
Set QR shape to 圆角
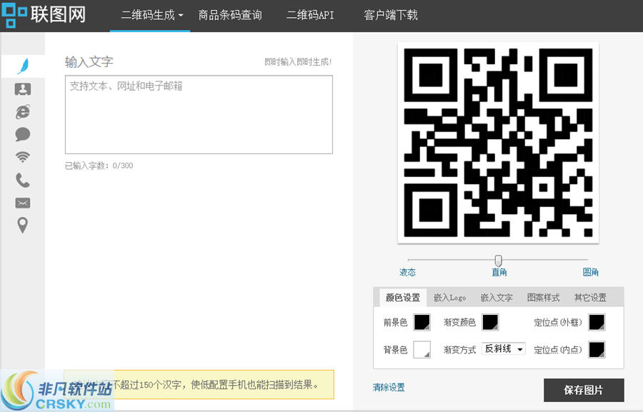591,272
